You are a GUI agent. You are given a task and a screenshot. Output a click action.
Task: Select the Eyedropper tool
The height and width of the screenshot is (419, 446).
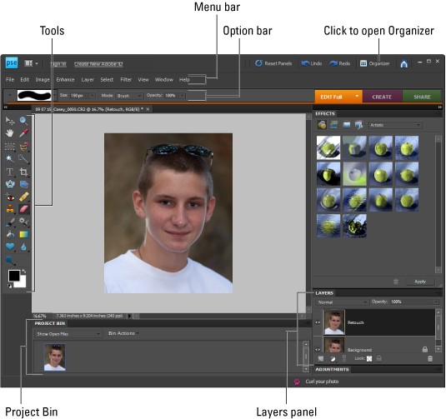tap(23, 133)
